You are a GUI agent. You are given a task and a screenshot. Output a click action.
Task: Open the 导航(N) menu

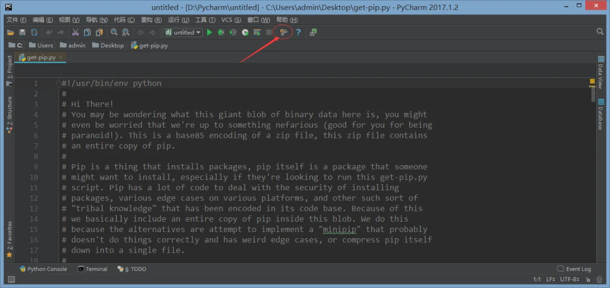(96, 20)
